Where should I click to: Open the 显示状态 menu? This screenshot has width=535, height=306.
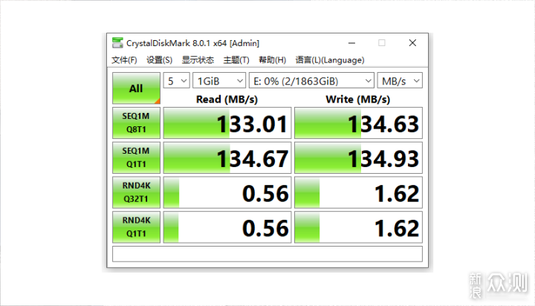[x=198, y=60]
